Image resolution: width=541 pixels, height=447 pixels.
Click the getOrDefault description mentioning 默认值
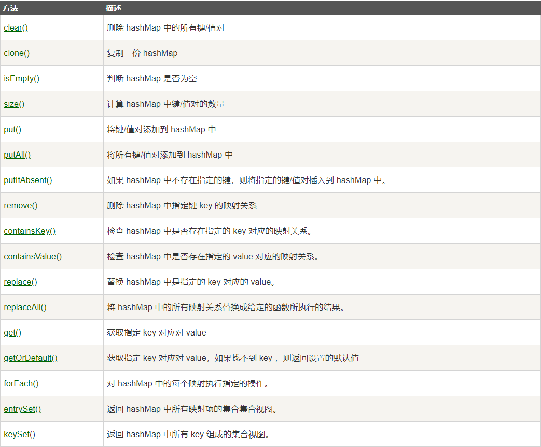[233, 358]
